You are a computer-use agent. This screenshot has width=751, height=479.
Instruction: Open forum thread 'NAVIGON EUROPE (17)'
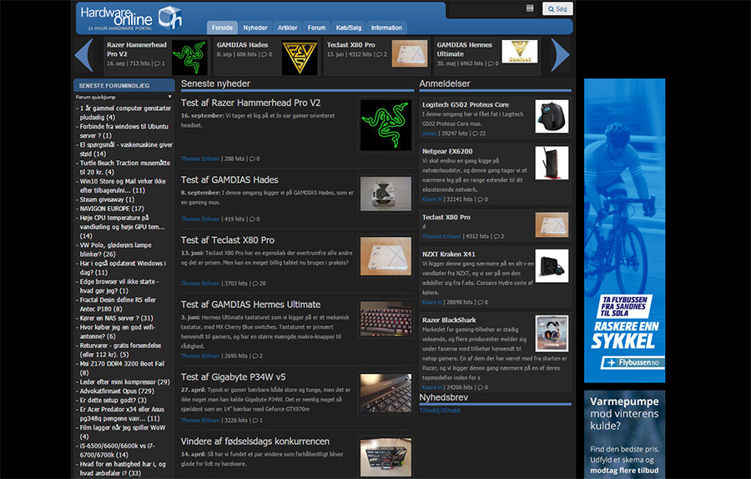pos(112,209)
